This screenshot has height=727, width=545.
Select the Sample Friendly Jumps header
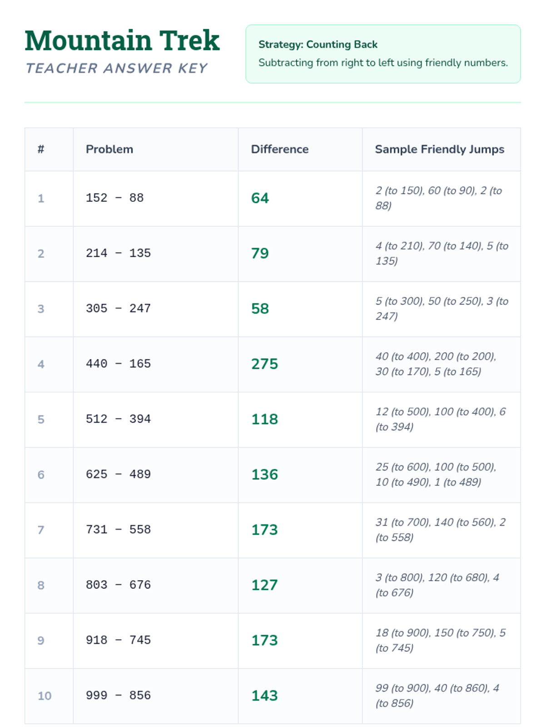pos(439,149)
